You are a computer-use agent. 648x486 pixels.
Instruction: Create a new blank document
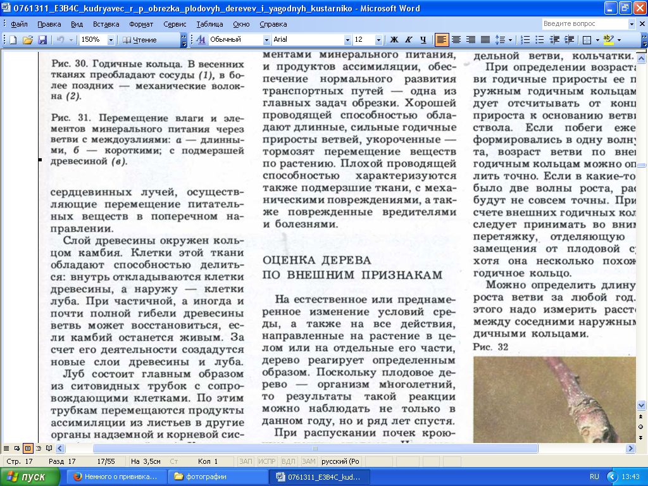click(13, 39)
